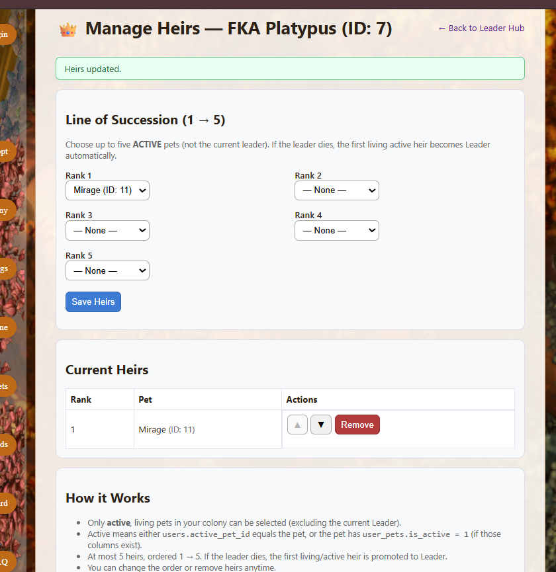
Task: Open the sidebar item ending in "Q"
Action: (5, 561)
